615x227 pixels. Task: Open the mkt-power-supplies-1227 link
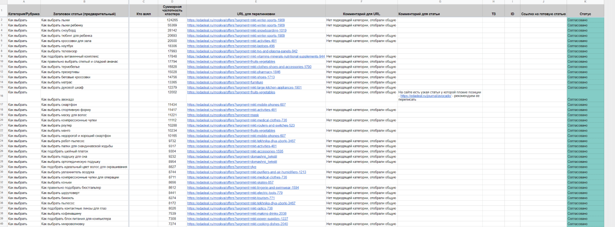click(238, 219)
